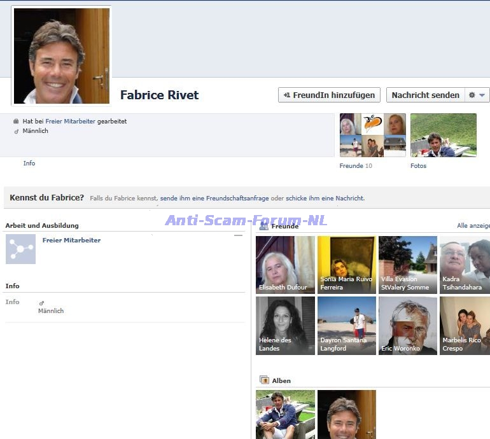Open Helene des Landes friend tile
This screenshot has height=439, width=490.
pyautogui.click(x=285, y=325)
